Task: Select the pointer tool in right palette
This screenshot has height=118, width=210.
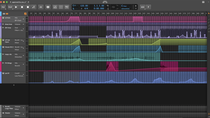Action: tap(209, 13)
